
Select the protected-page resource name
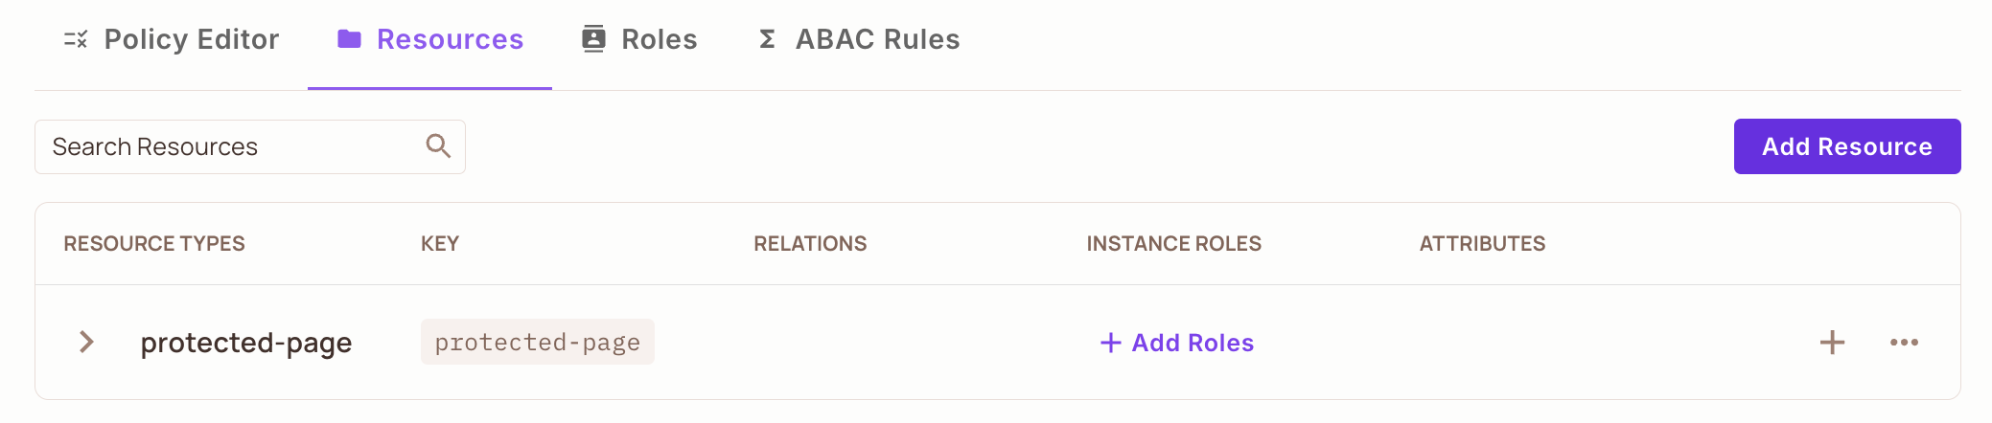pyautogui.click(x=246, y=343)
